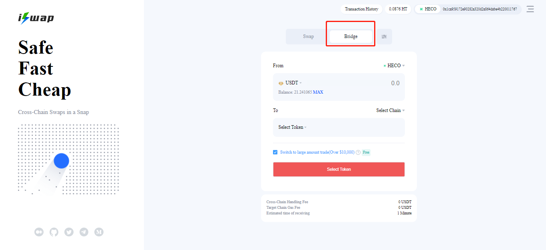The image size is (546, 250).
Task: Click the "To" label
Action: click(275, 110)
